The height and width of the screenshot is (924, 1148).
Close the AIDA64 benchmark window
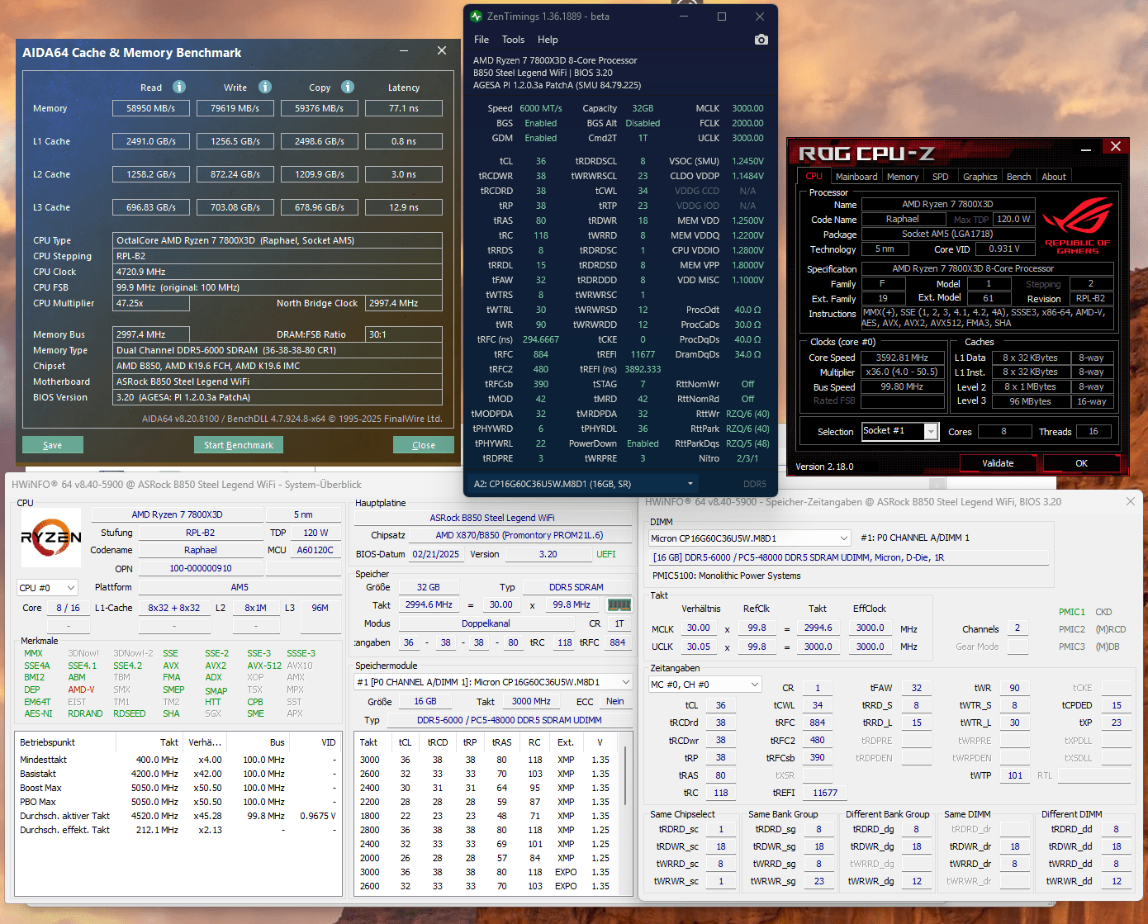coord(442,51)
